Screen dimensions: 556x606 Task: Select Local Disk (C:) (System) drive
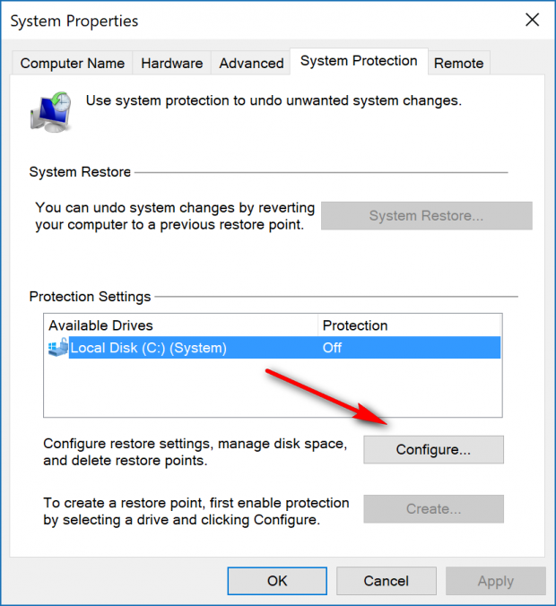[148, 348]
